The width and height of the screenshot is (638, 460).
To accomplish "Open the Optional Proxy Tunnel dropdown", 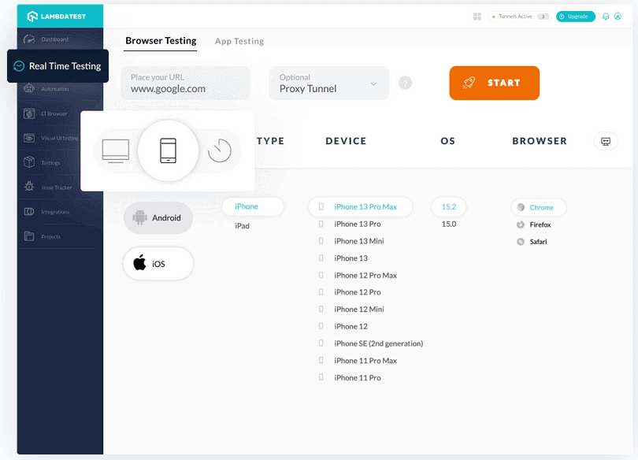I will coord(328,83).
